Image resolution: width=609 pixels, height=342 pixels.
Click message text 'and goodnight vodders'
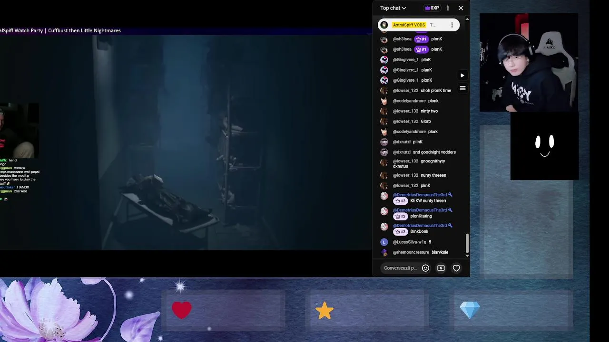[434, 152]
